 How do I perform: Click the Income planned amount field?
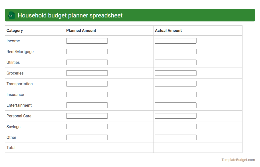point(87,41)
